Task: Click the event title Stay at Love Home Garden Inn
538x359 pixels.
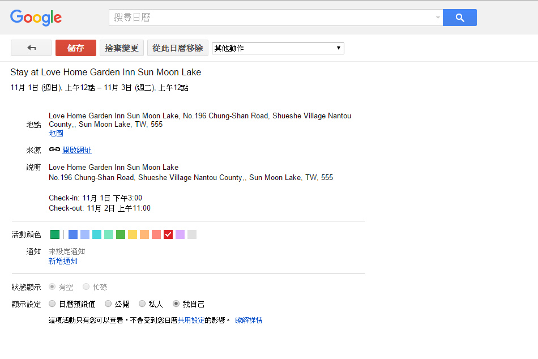Action: point(106,72)
